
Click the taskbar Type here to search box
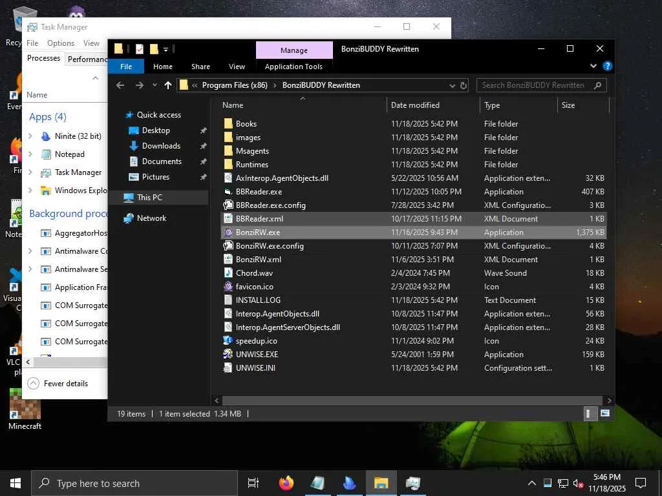click(134, 483)
